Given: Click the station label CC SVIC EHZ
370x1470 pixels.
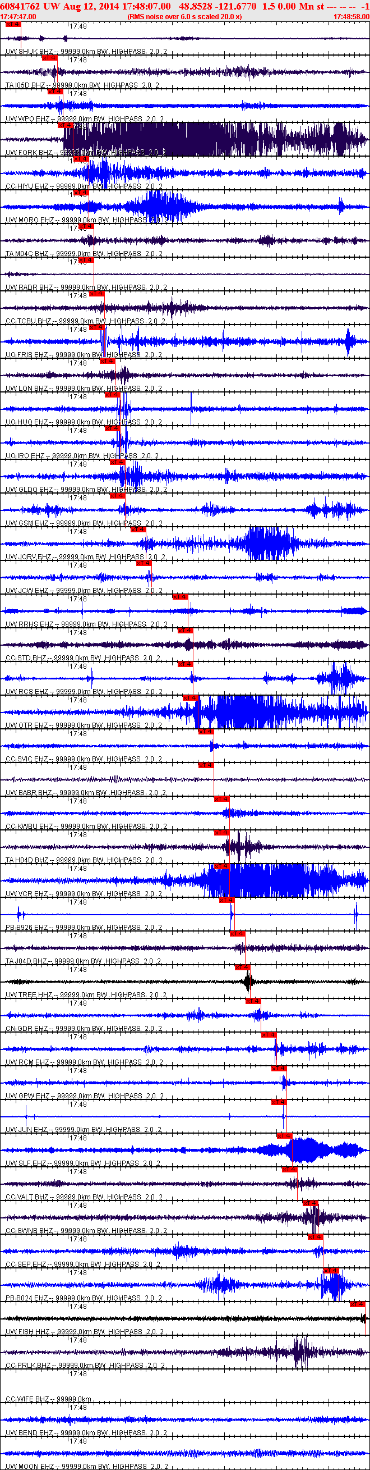Looking at the screenshot, I should 27,759.
